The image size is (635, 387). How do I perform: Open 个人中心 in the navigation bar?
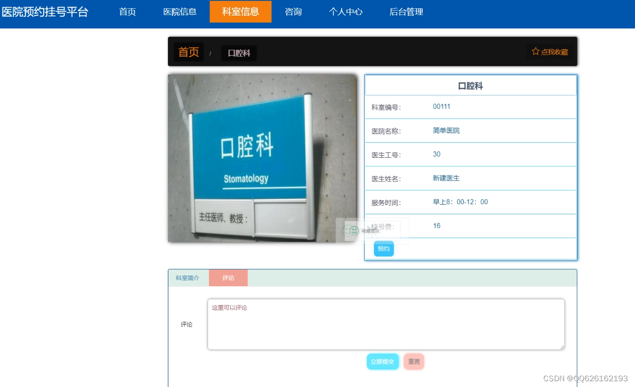[346, 12]
